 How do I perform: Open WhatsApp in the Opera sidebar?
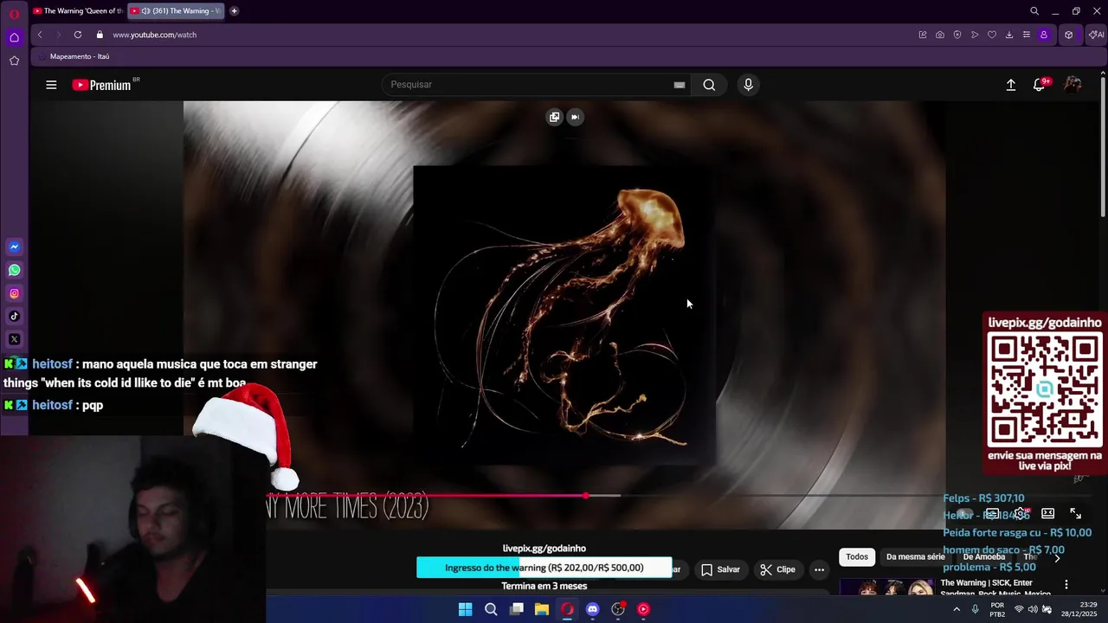click(x=14, y=270)
